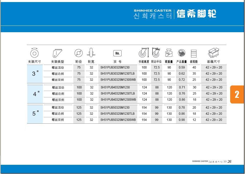
Task: Click the installation height caster icon
Action: point(144,53)
